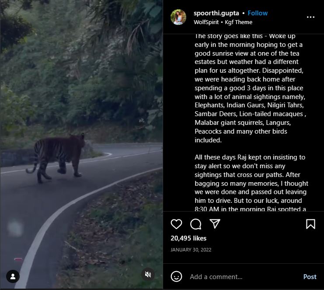
Task: Open the WolfSpirit Kgf Theme audio page
Action: tap(223, 22)
